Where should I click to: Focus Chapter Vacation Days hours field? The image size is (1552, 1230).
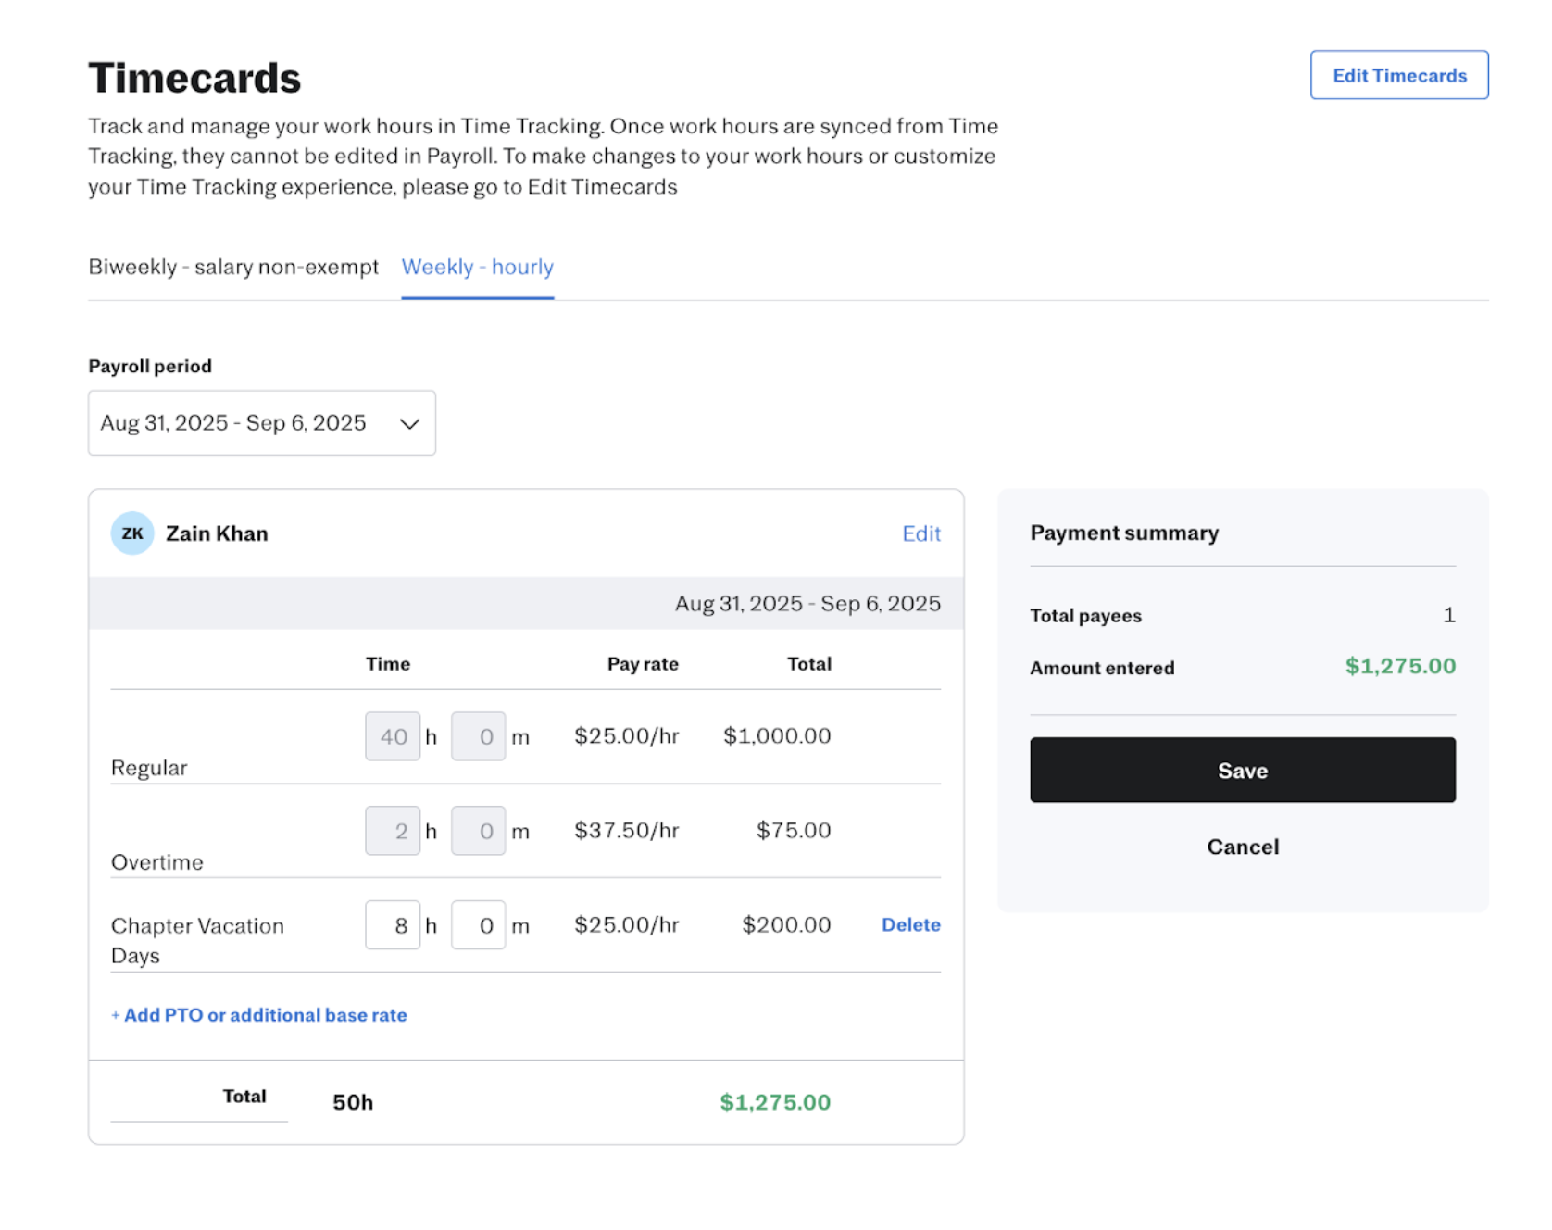coord(393,925)
